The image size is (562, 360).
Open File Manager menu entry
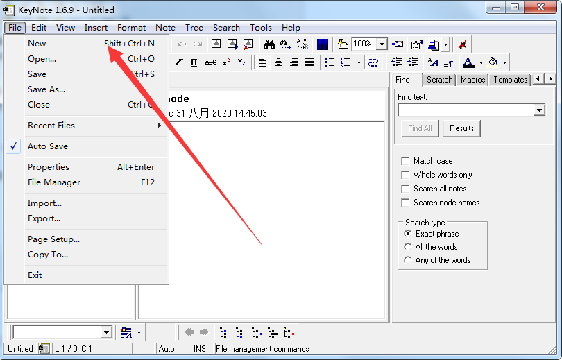(86, 182)
